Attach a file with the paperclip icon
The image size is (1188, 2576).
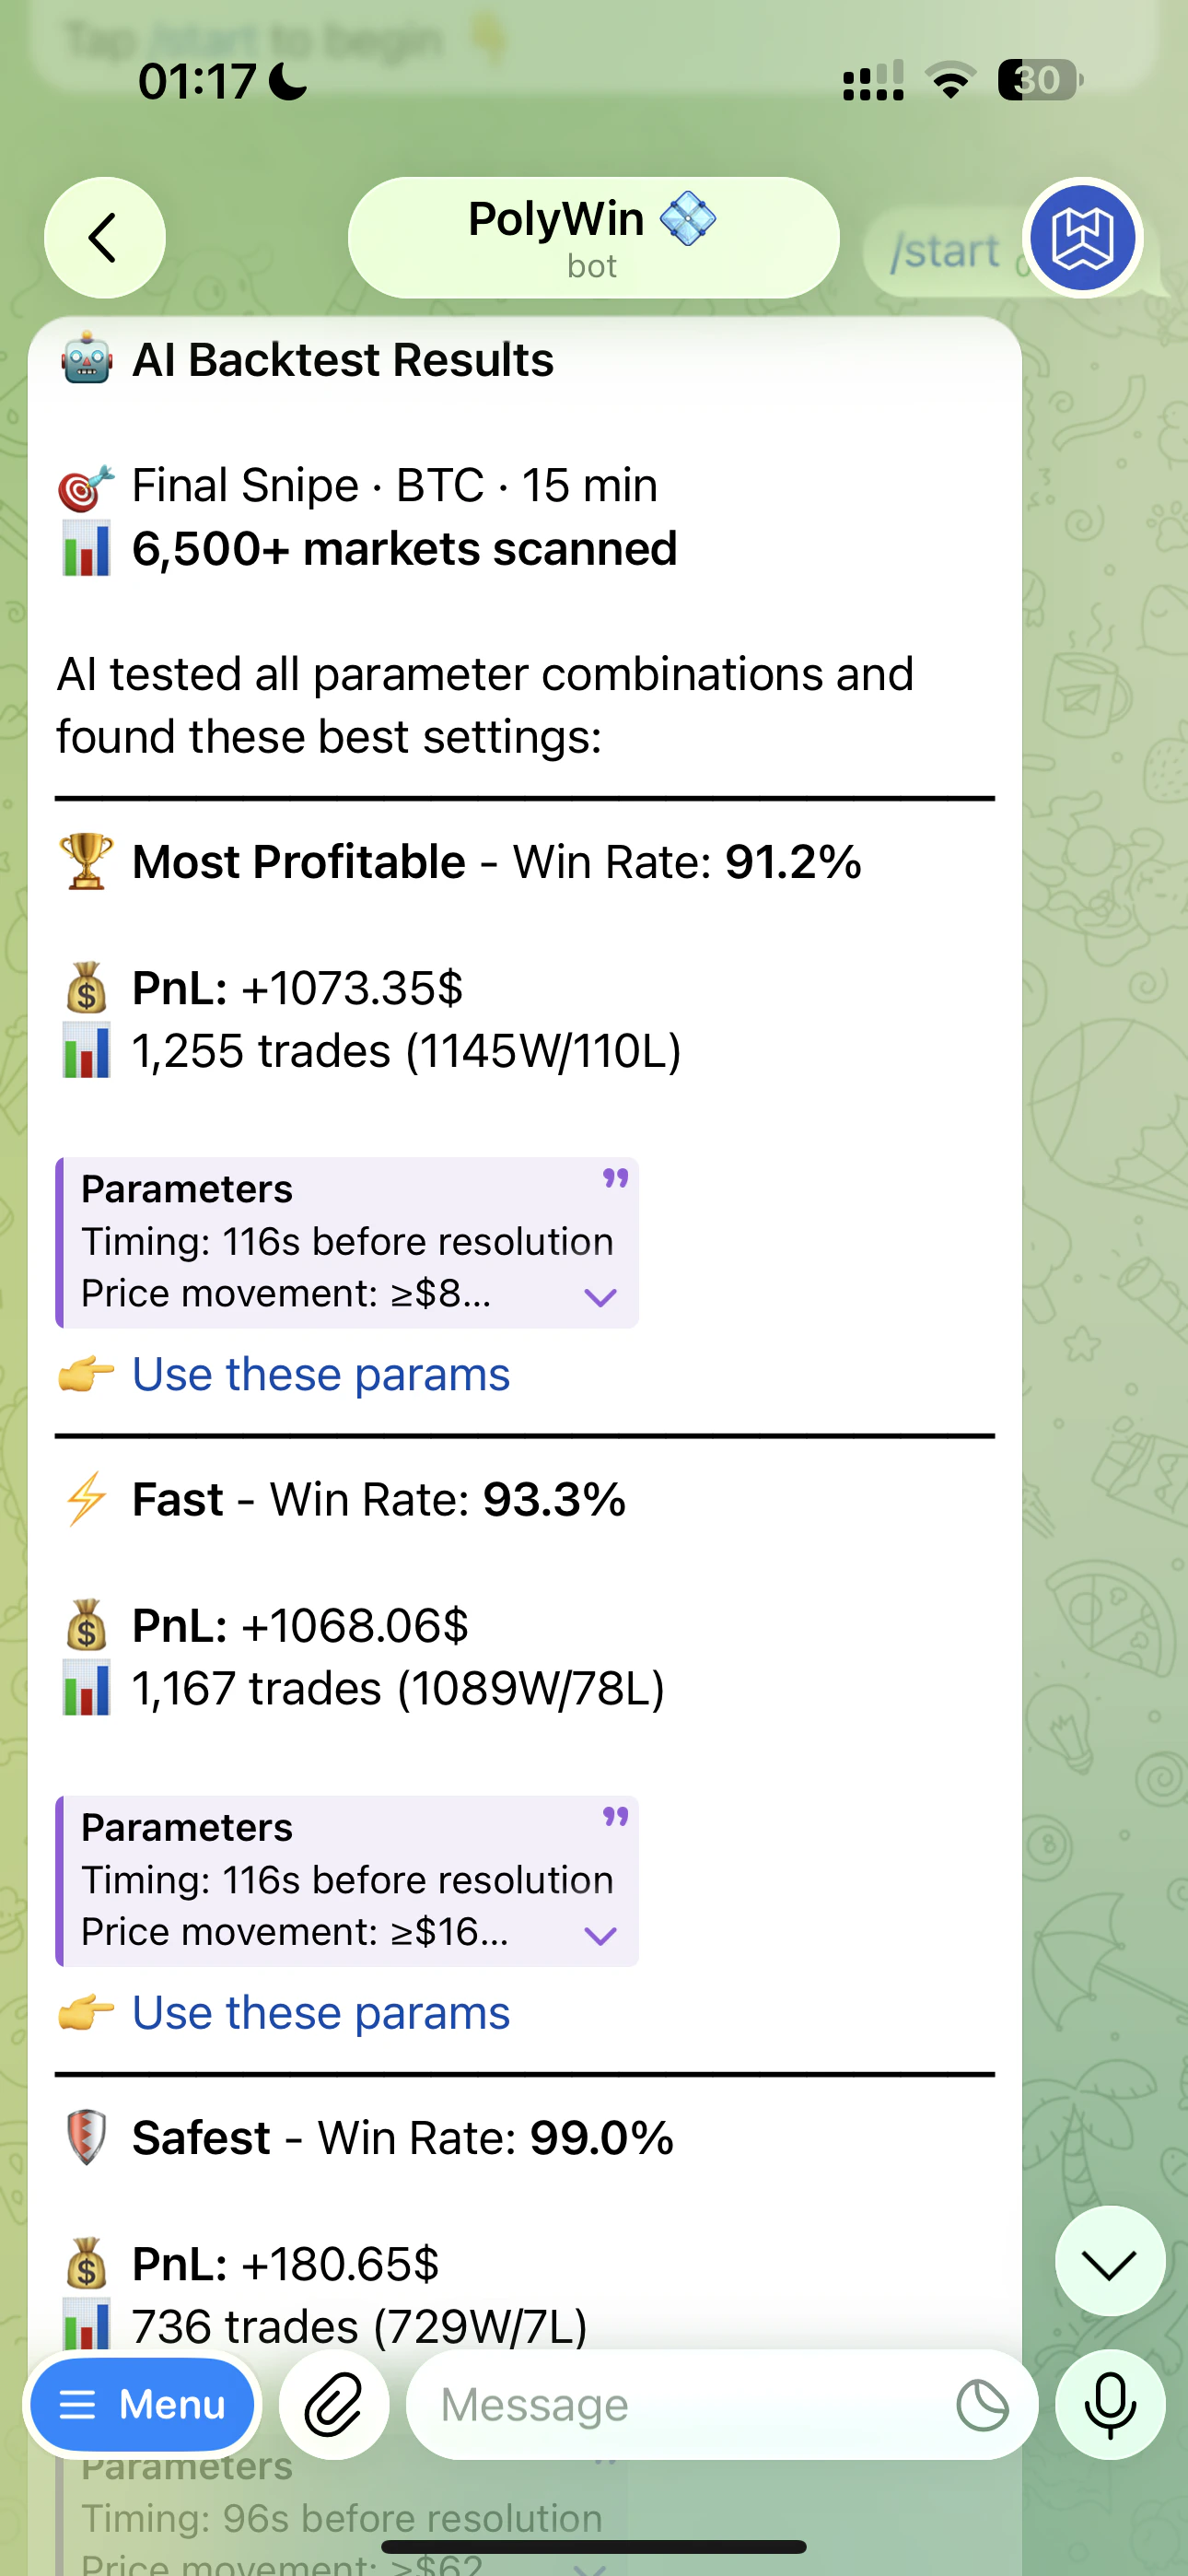point(334,2404)
